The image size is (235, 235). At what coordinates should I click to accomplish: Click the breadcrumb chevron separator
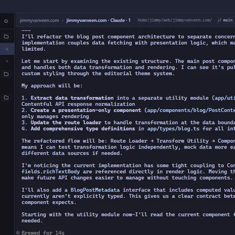click(63, 21)
